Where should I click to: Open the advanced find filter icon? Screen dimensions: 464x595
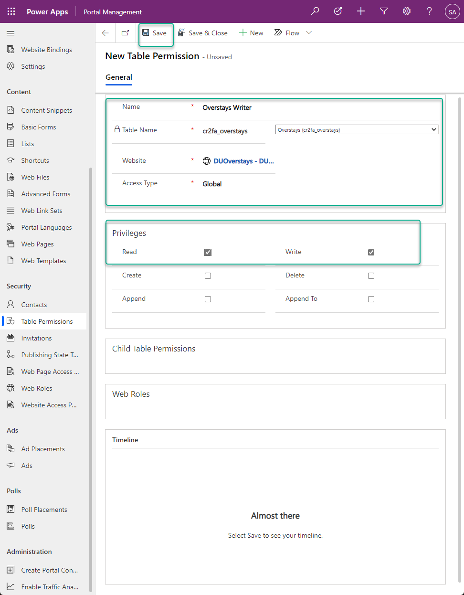(384, 11)
